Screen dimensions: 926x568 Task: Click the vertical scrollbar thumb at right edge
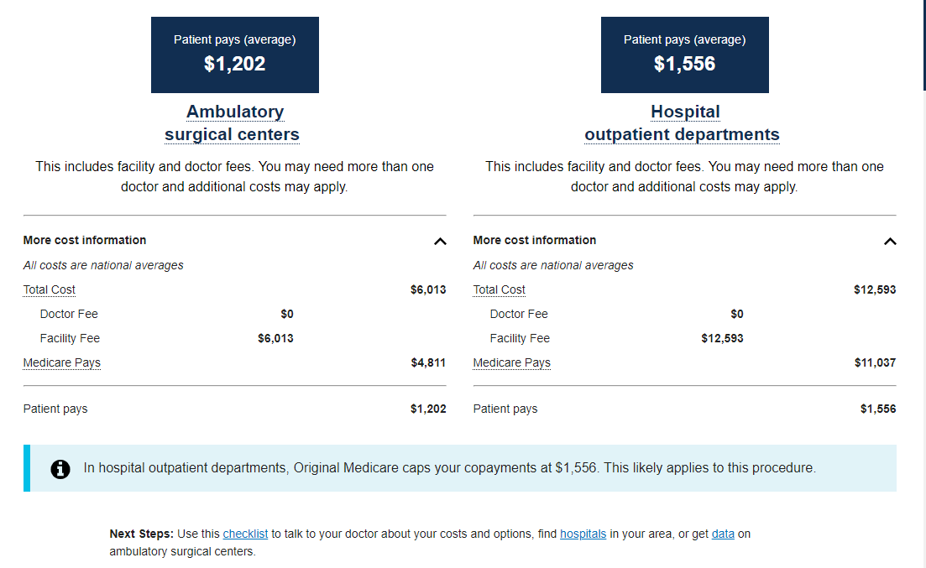923,42
